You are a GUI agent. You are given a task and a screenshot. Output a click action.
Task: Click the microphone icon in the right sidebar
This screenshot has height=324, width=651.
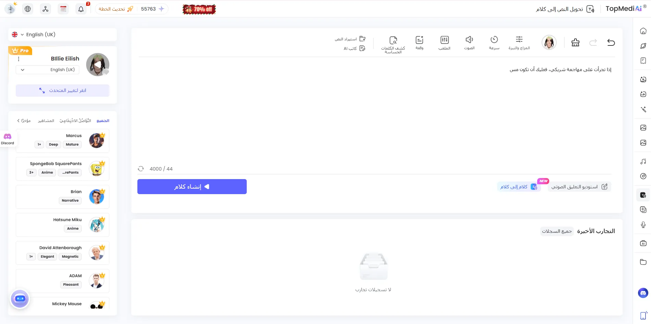pos(643,225)
